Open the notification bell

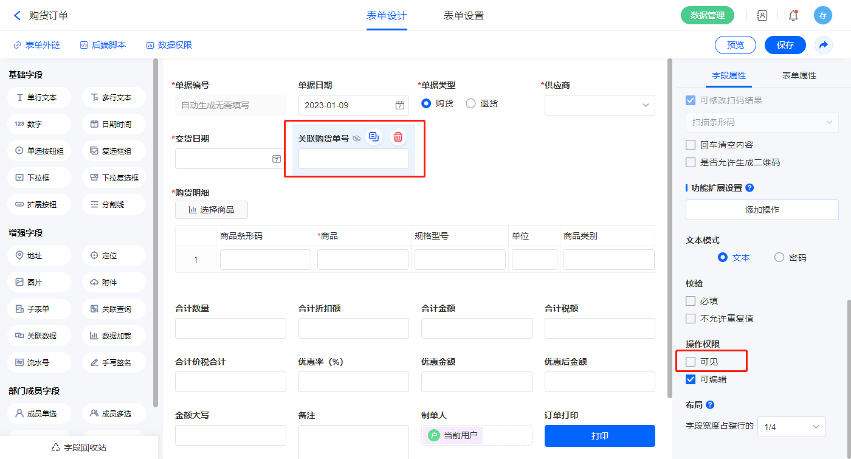[x=793, y=16]
